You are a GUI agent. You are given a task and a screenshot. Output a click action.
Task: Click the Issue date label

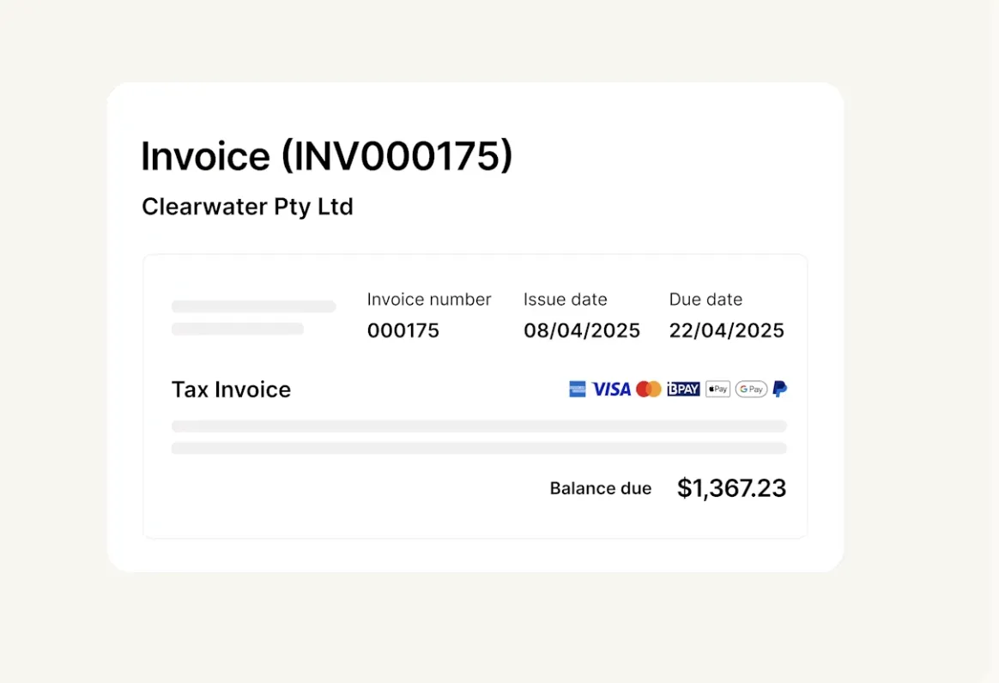(565, 299)
